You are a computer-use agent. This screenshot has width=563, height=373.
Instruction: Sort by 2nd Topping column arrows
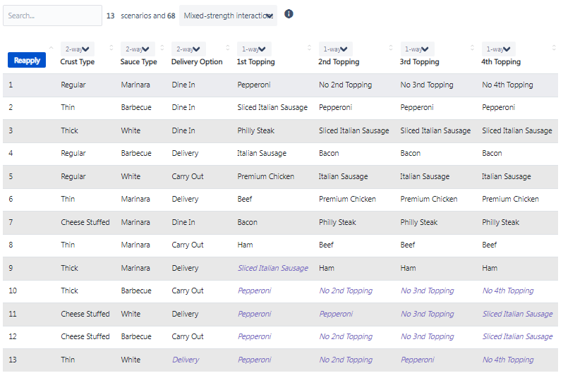(391, 48)
